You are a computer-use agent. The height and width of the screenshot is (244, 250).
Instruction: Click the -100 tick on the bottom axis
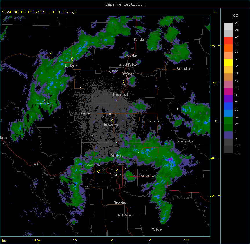(36, 240)
